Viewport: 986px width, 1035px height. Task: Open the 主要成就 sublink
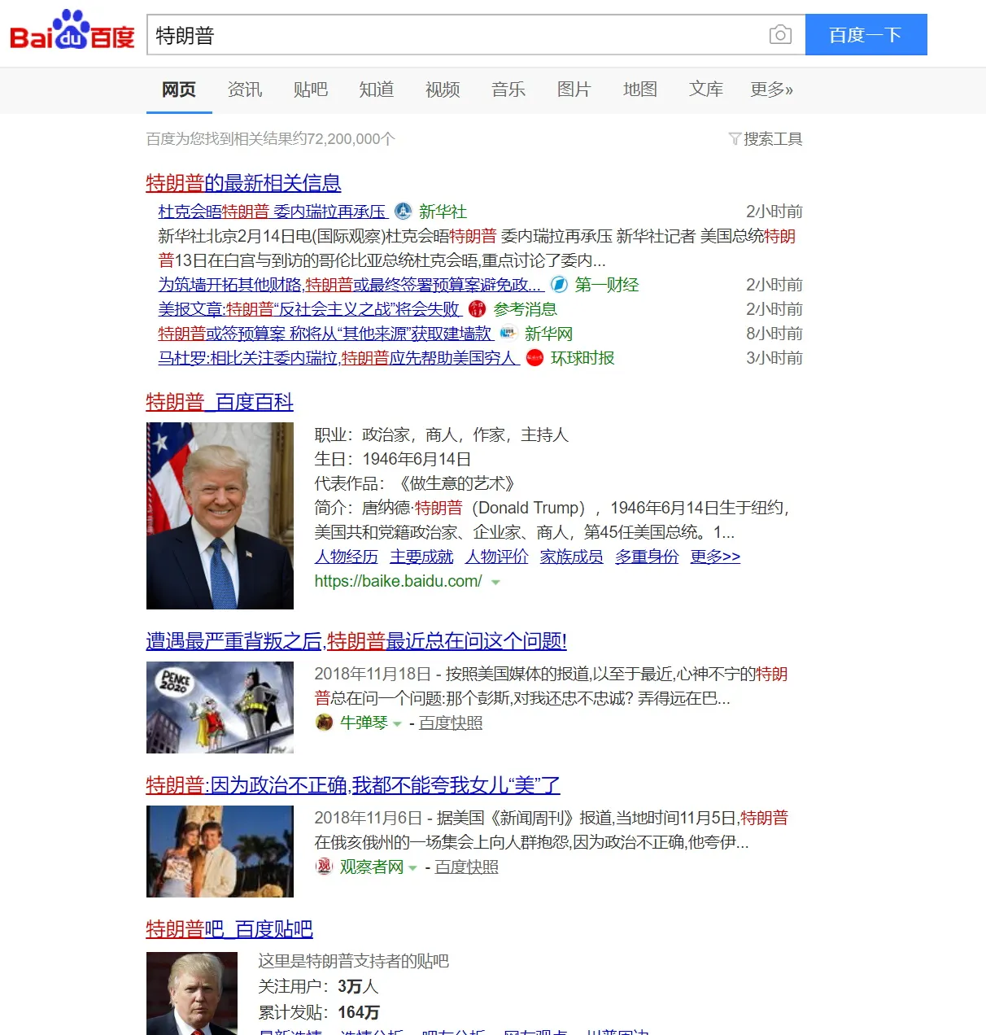tap(421, 557)
